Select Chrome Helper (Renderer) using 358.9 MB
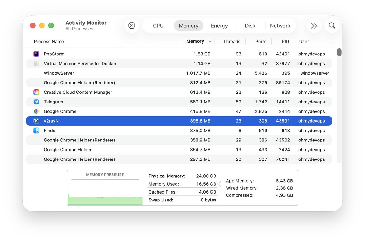 (x=179, y=140)
